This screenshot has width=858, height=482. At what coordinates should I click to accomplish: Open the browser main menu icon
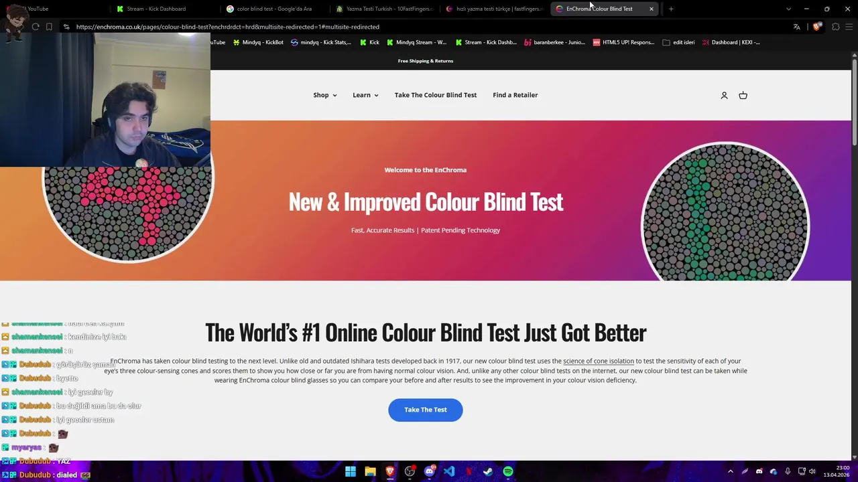pos(849,27)
